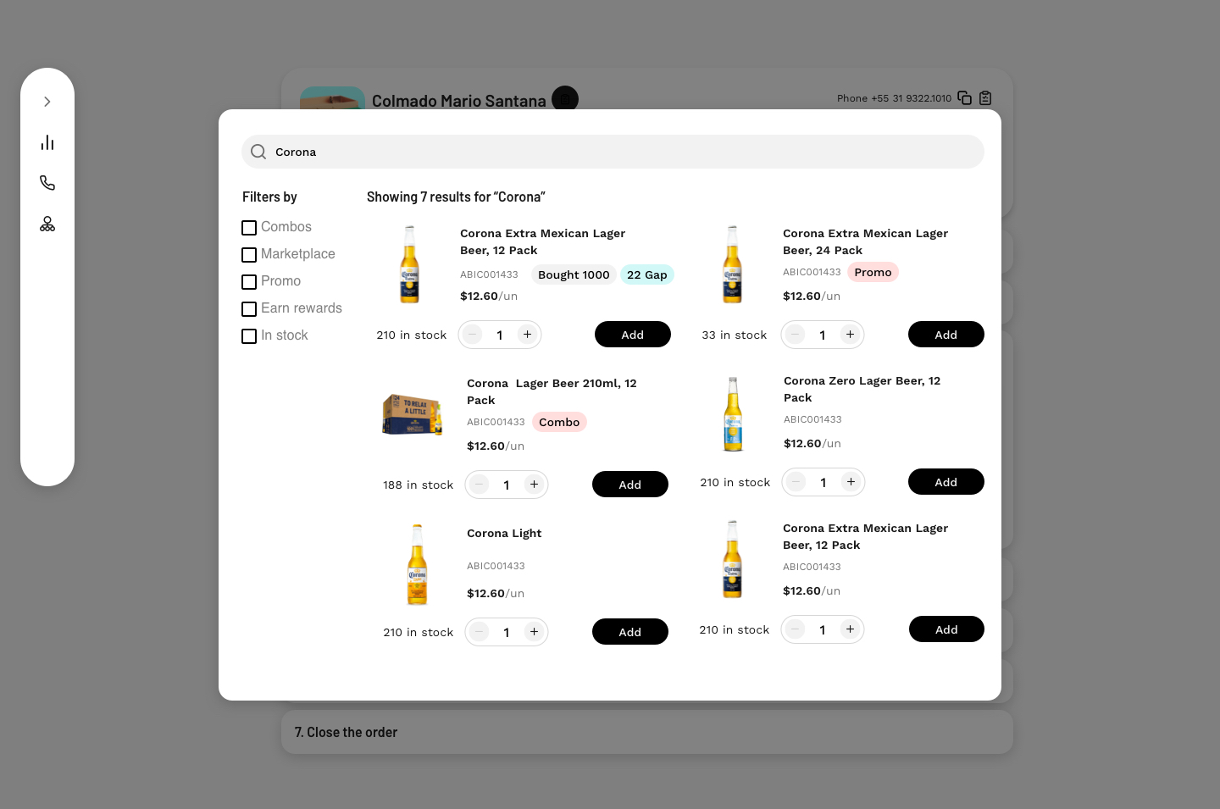The image size is (1220, 809).
Task: Increase quantity of Corona Zero Lager
Action: click(851, 482)
